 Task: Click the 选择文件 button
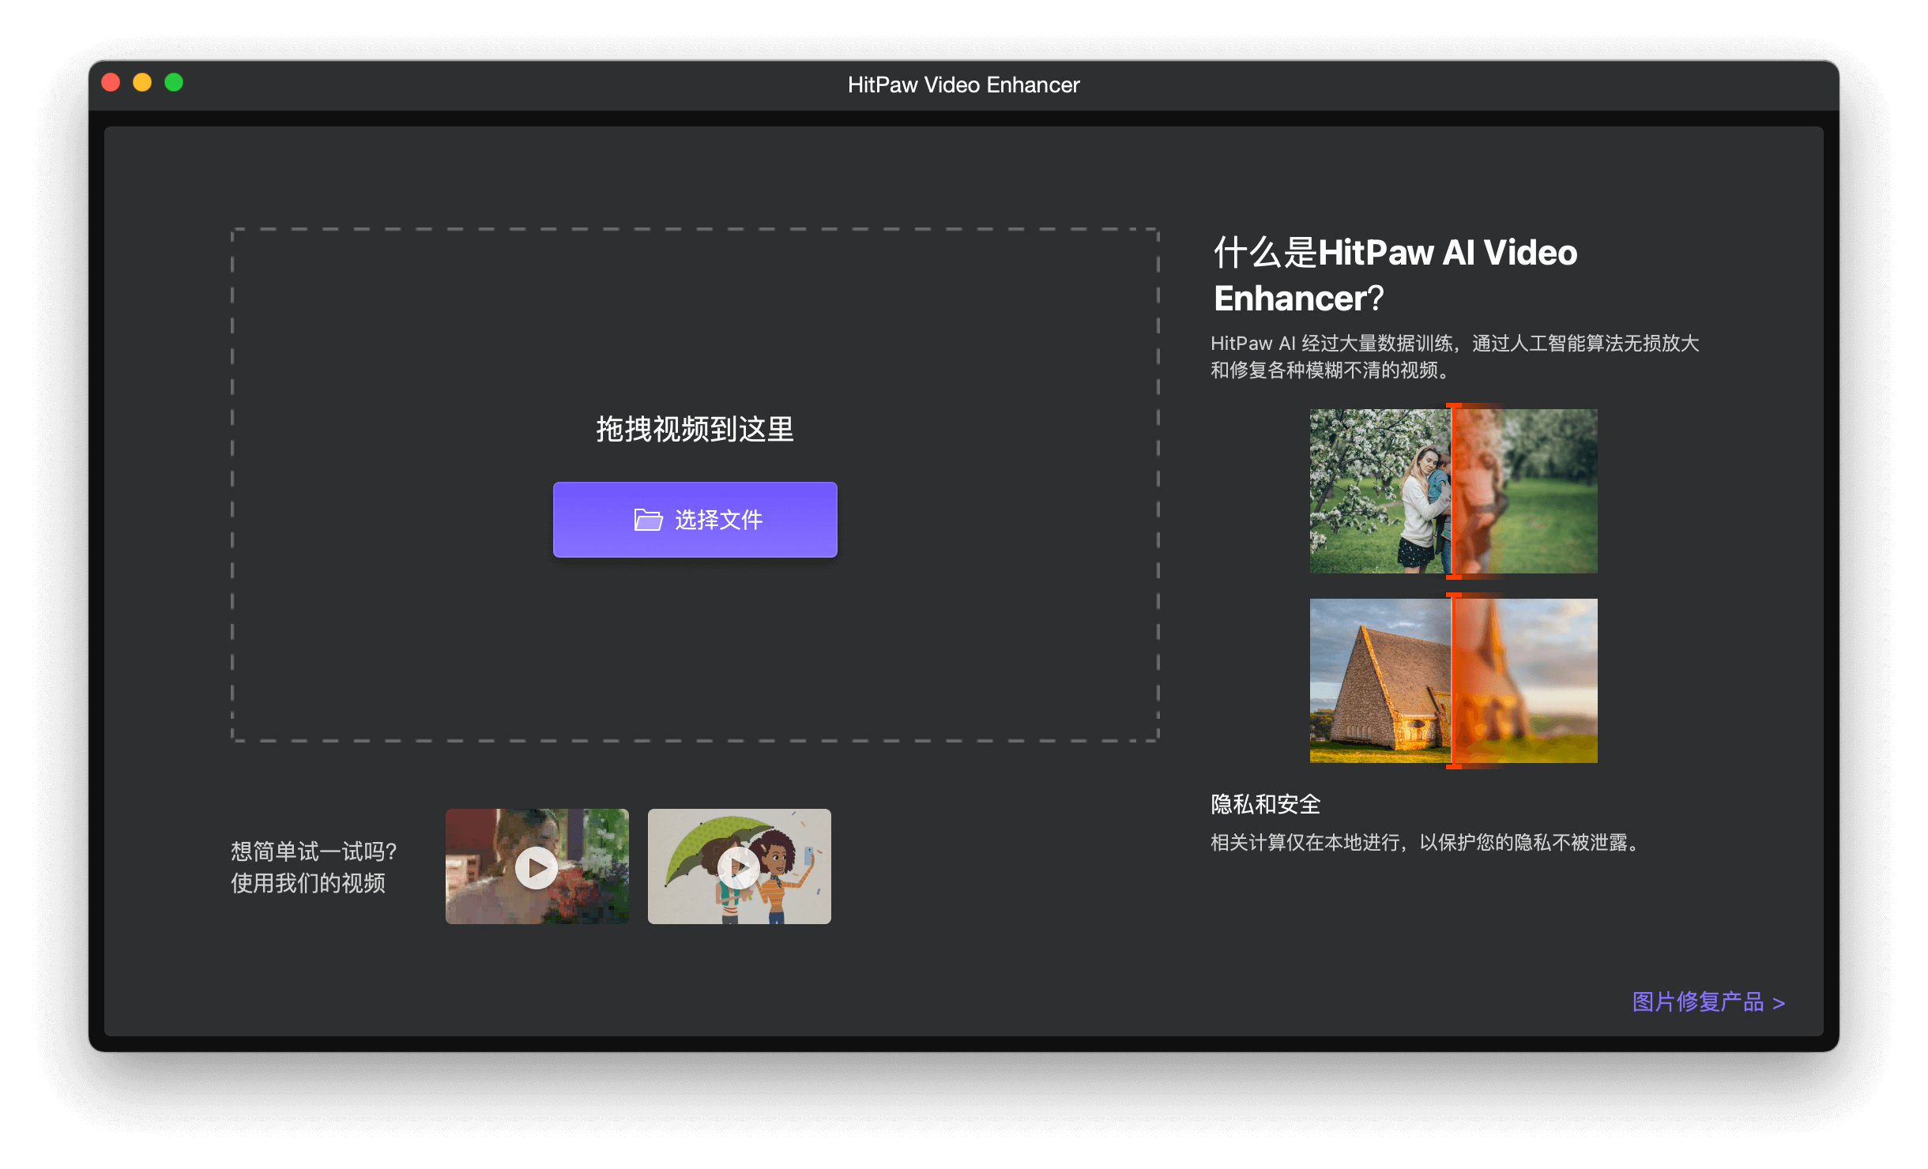[x=695, y=519]
